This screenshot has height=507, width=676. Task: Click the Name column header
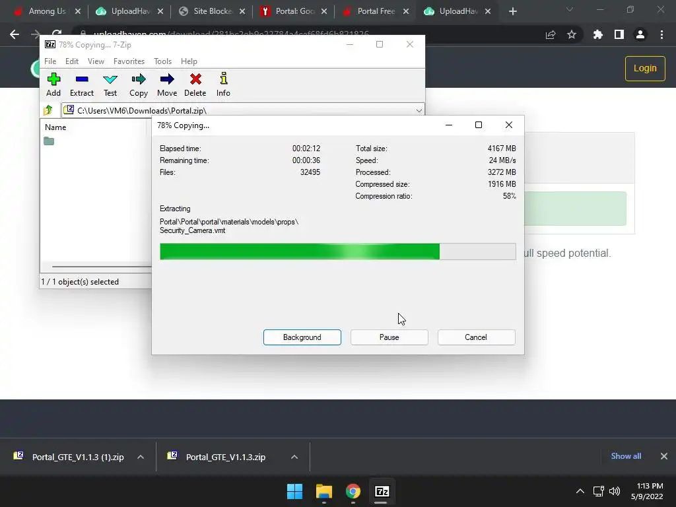point(55,127)
